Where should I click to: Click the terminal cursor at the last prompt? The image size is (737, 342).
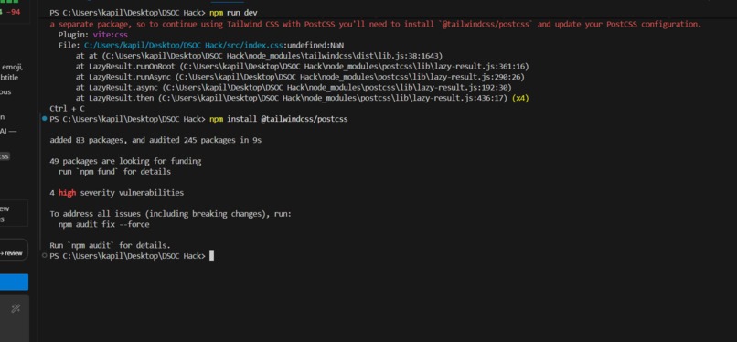coord(211,255)
